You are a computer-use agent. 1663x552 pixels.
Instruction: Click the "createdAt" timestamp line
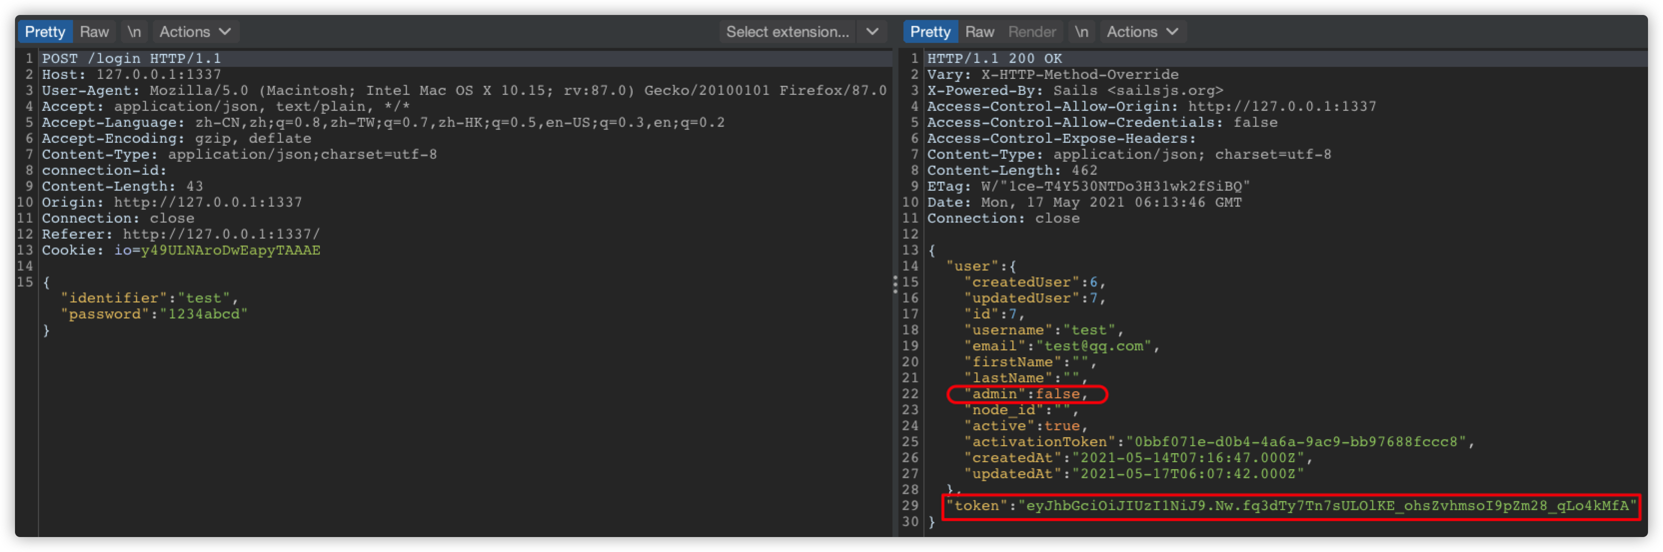pyautogui.click(x=1138, y=458)
